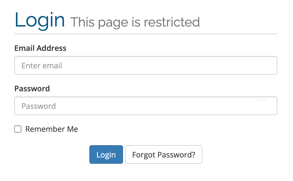Image resolution: width=293 pixels, height=181 pixels.
Task: Click inside the Password input field
Action: point(146,106)
